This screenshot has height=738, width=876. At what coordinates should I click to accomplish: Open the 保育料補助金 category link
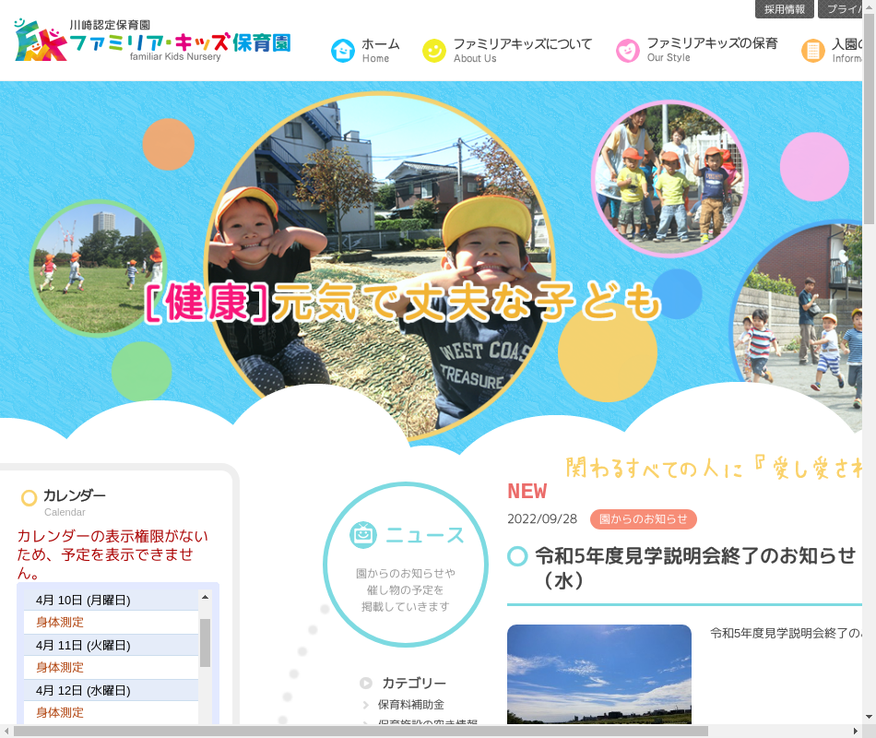(410, 705)
